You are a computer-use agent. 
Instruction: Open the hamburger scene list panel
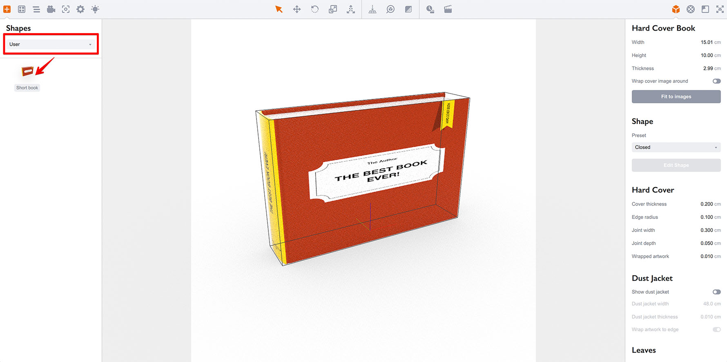(x=36, y=9)
